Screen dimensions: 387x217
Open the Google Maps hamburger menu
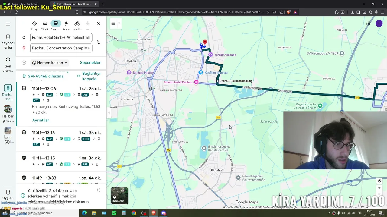[x=8, y=24]
